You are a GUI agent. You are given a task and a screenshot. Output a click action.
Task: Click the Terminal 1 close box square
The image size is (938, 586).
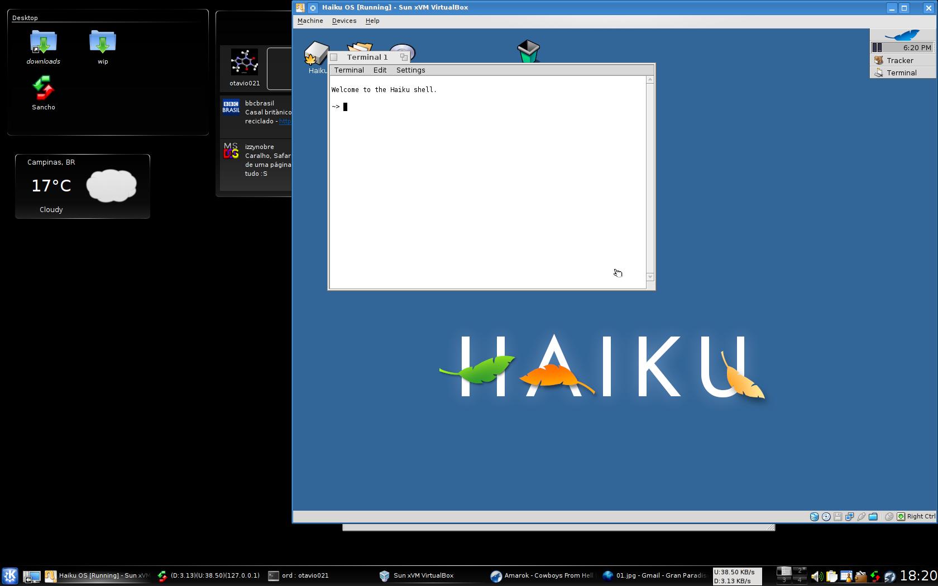pyautogui.click(x=334, y=57)
